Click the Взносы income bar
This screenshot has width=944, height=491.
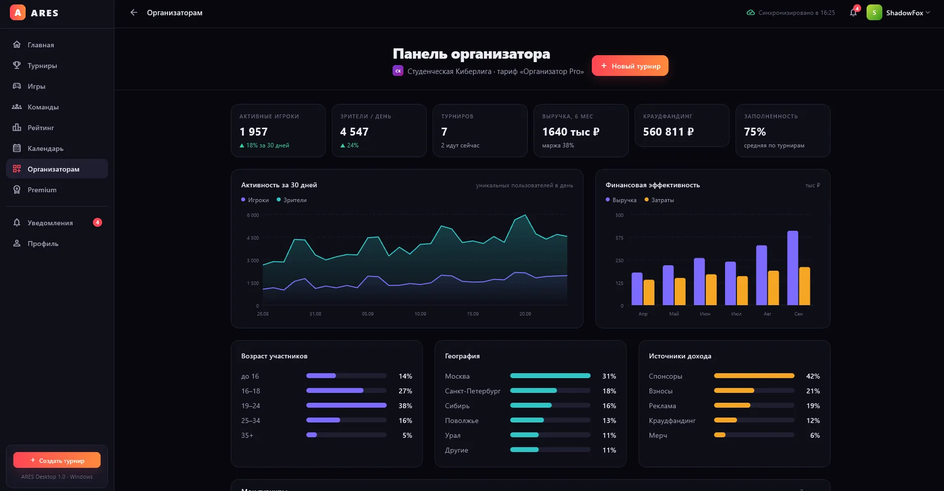(x=754, y=391)
